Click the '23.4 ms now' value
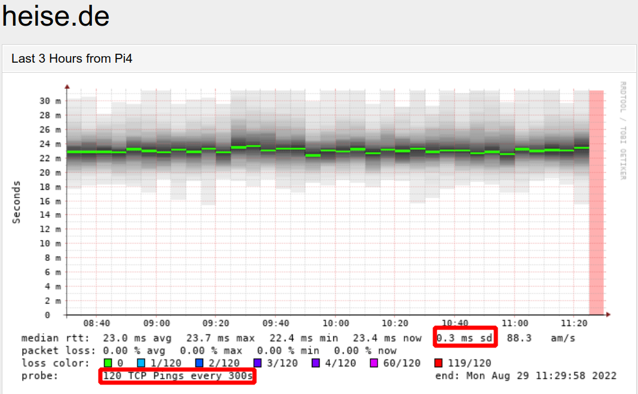Viewport: 638px width, 394px height. (387, 338)
